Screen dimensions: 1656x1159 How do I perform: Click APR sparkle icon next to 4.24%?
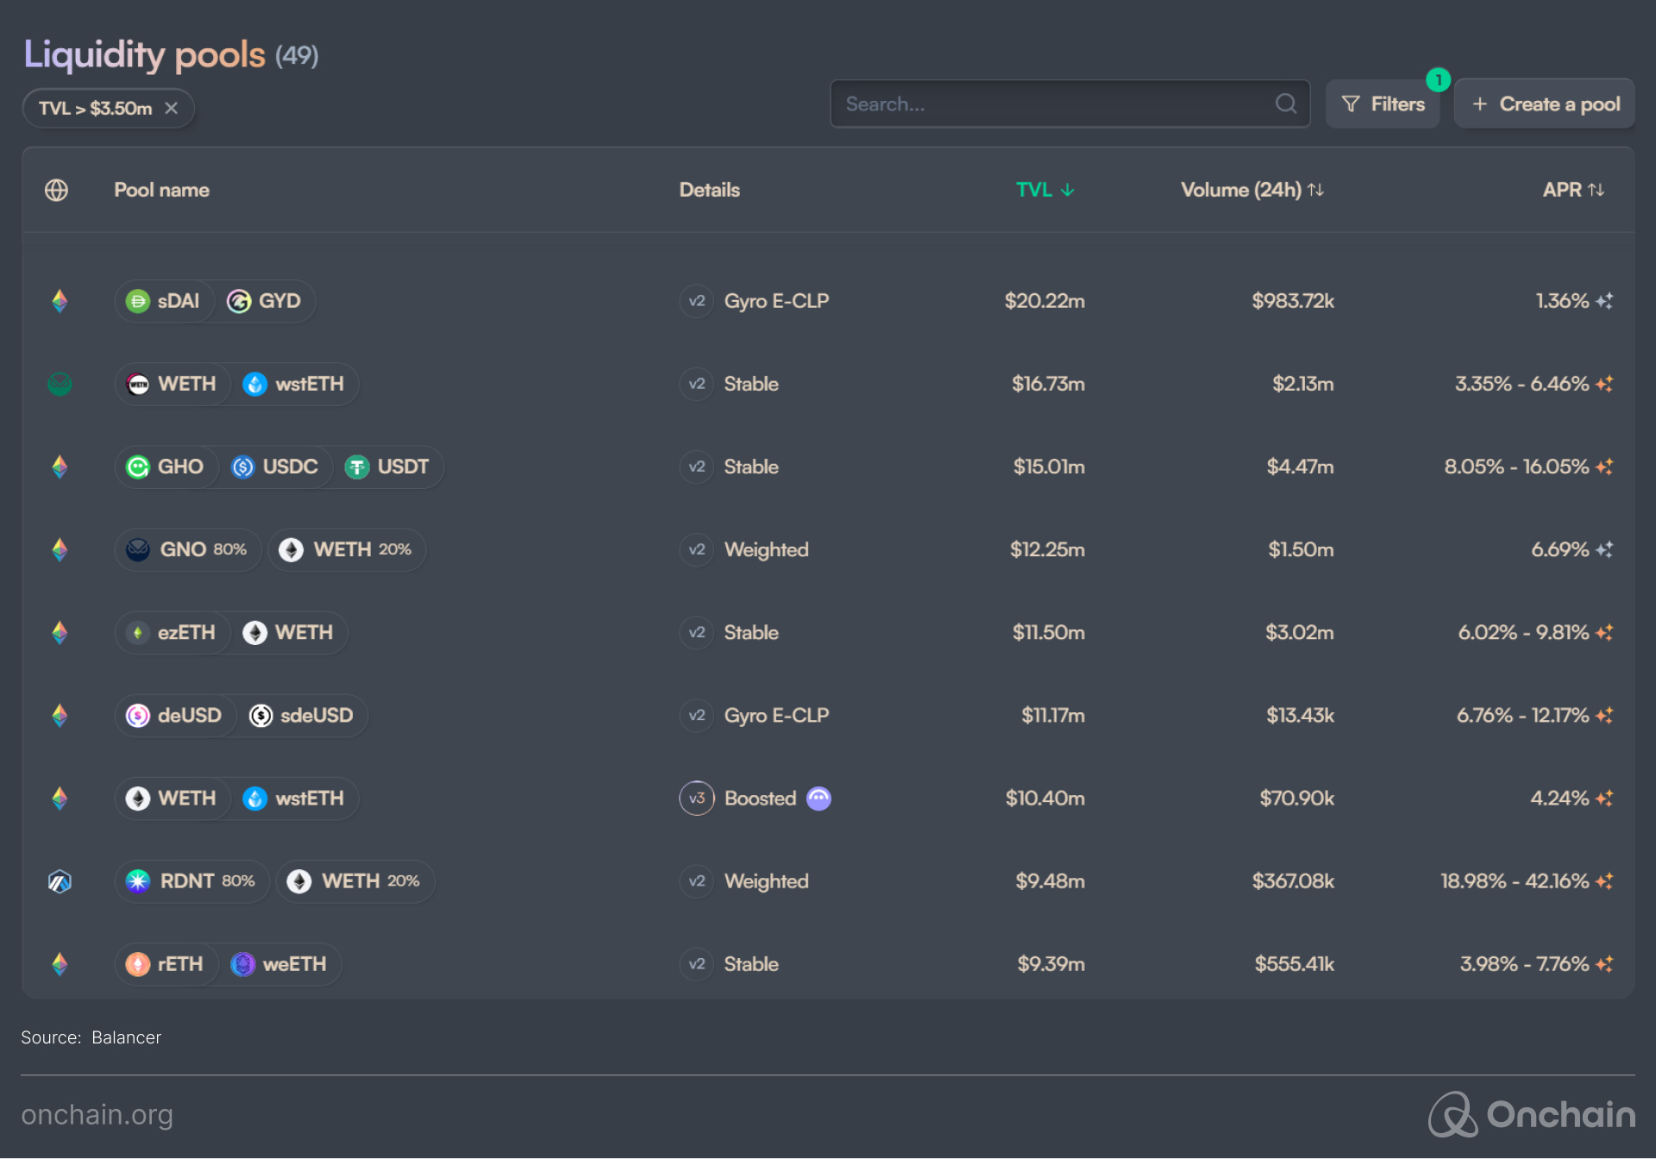(1604, 799)
